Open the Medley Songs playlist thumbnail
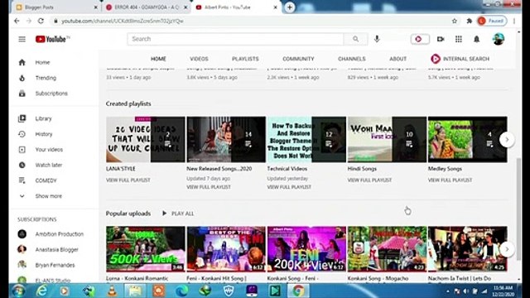This screenshot has height=298, width=530. pos(467,140)
